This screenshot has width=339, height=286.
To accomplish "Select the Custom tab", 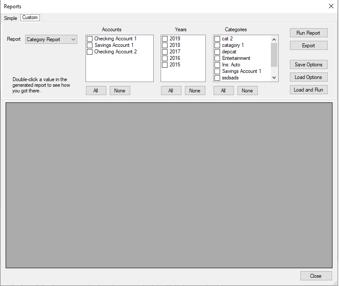I will click(x=30, y=18).
